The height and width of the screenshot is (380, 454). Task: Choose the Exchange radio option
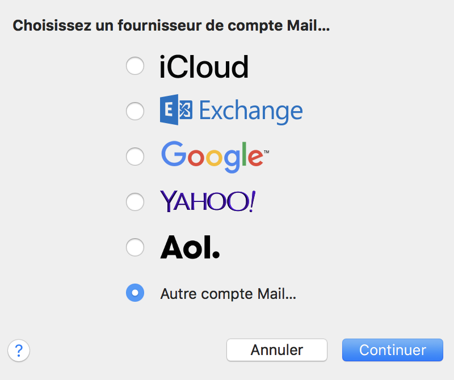tap(134, 111)
